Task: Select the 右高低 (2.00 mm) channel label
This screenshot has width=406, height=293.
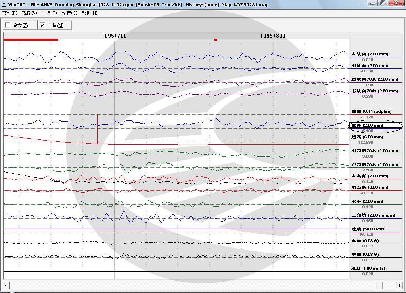Action: (370, 188)
